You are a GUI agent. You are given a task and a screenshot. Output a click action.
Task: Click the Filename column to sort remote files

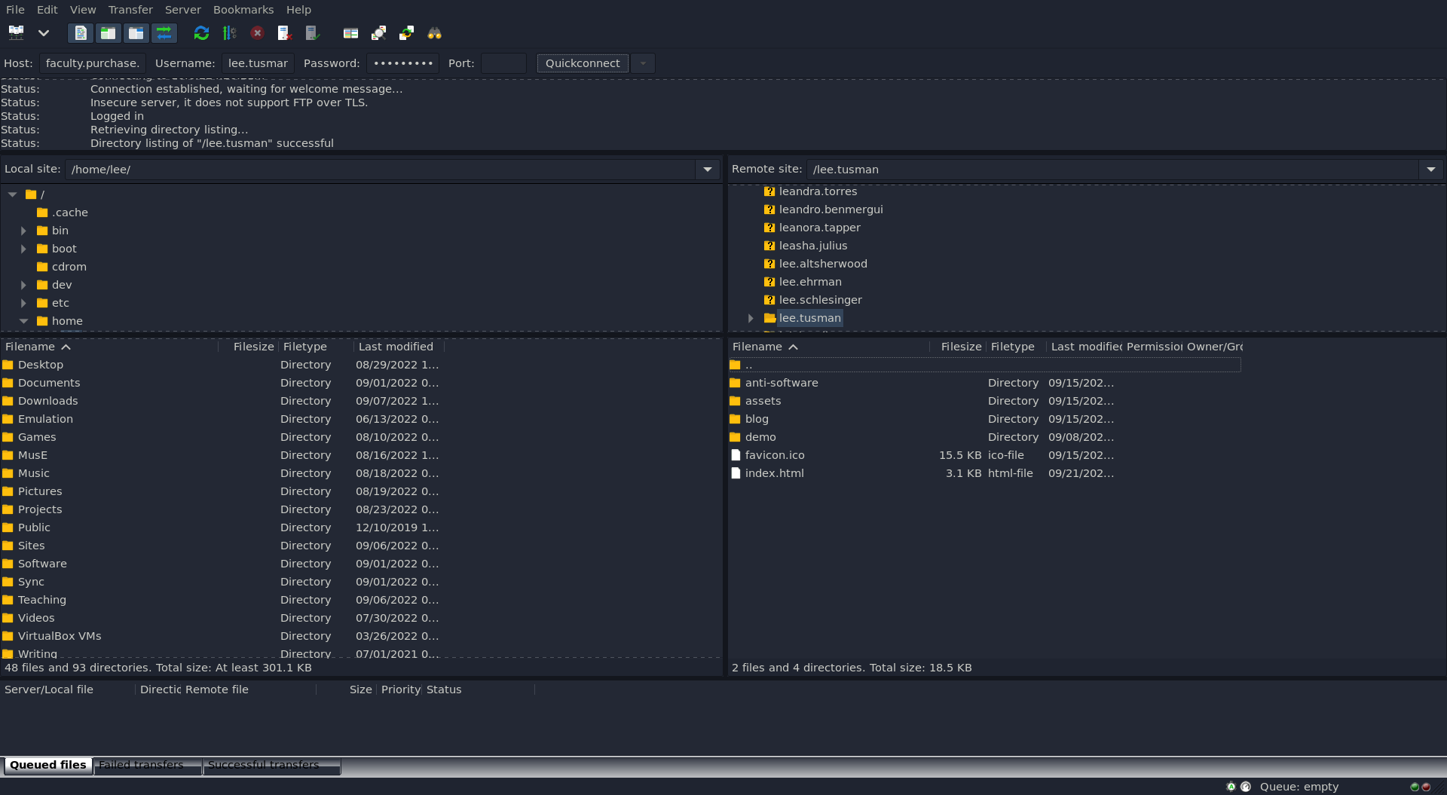point(758,347)
